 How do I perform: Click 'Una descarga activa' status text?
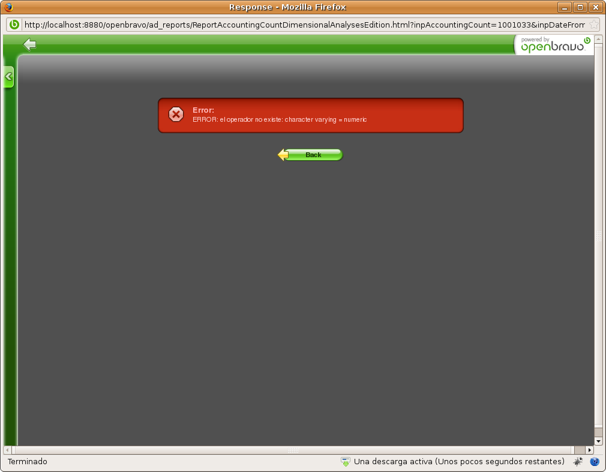[x=459, y=462]
